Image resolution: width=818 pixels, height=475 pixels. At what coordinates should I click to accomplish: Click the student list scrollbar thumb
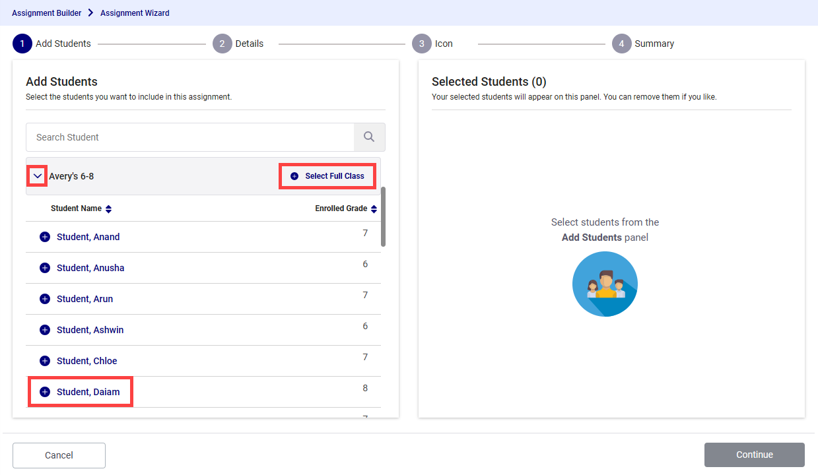pos(383,216)
